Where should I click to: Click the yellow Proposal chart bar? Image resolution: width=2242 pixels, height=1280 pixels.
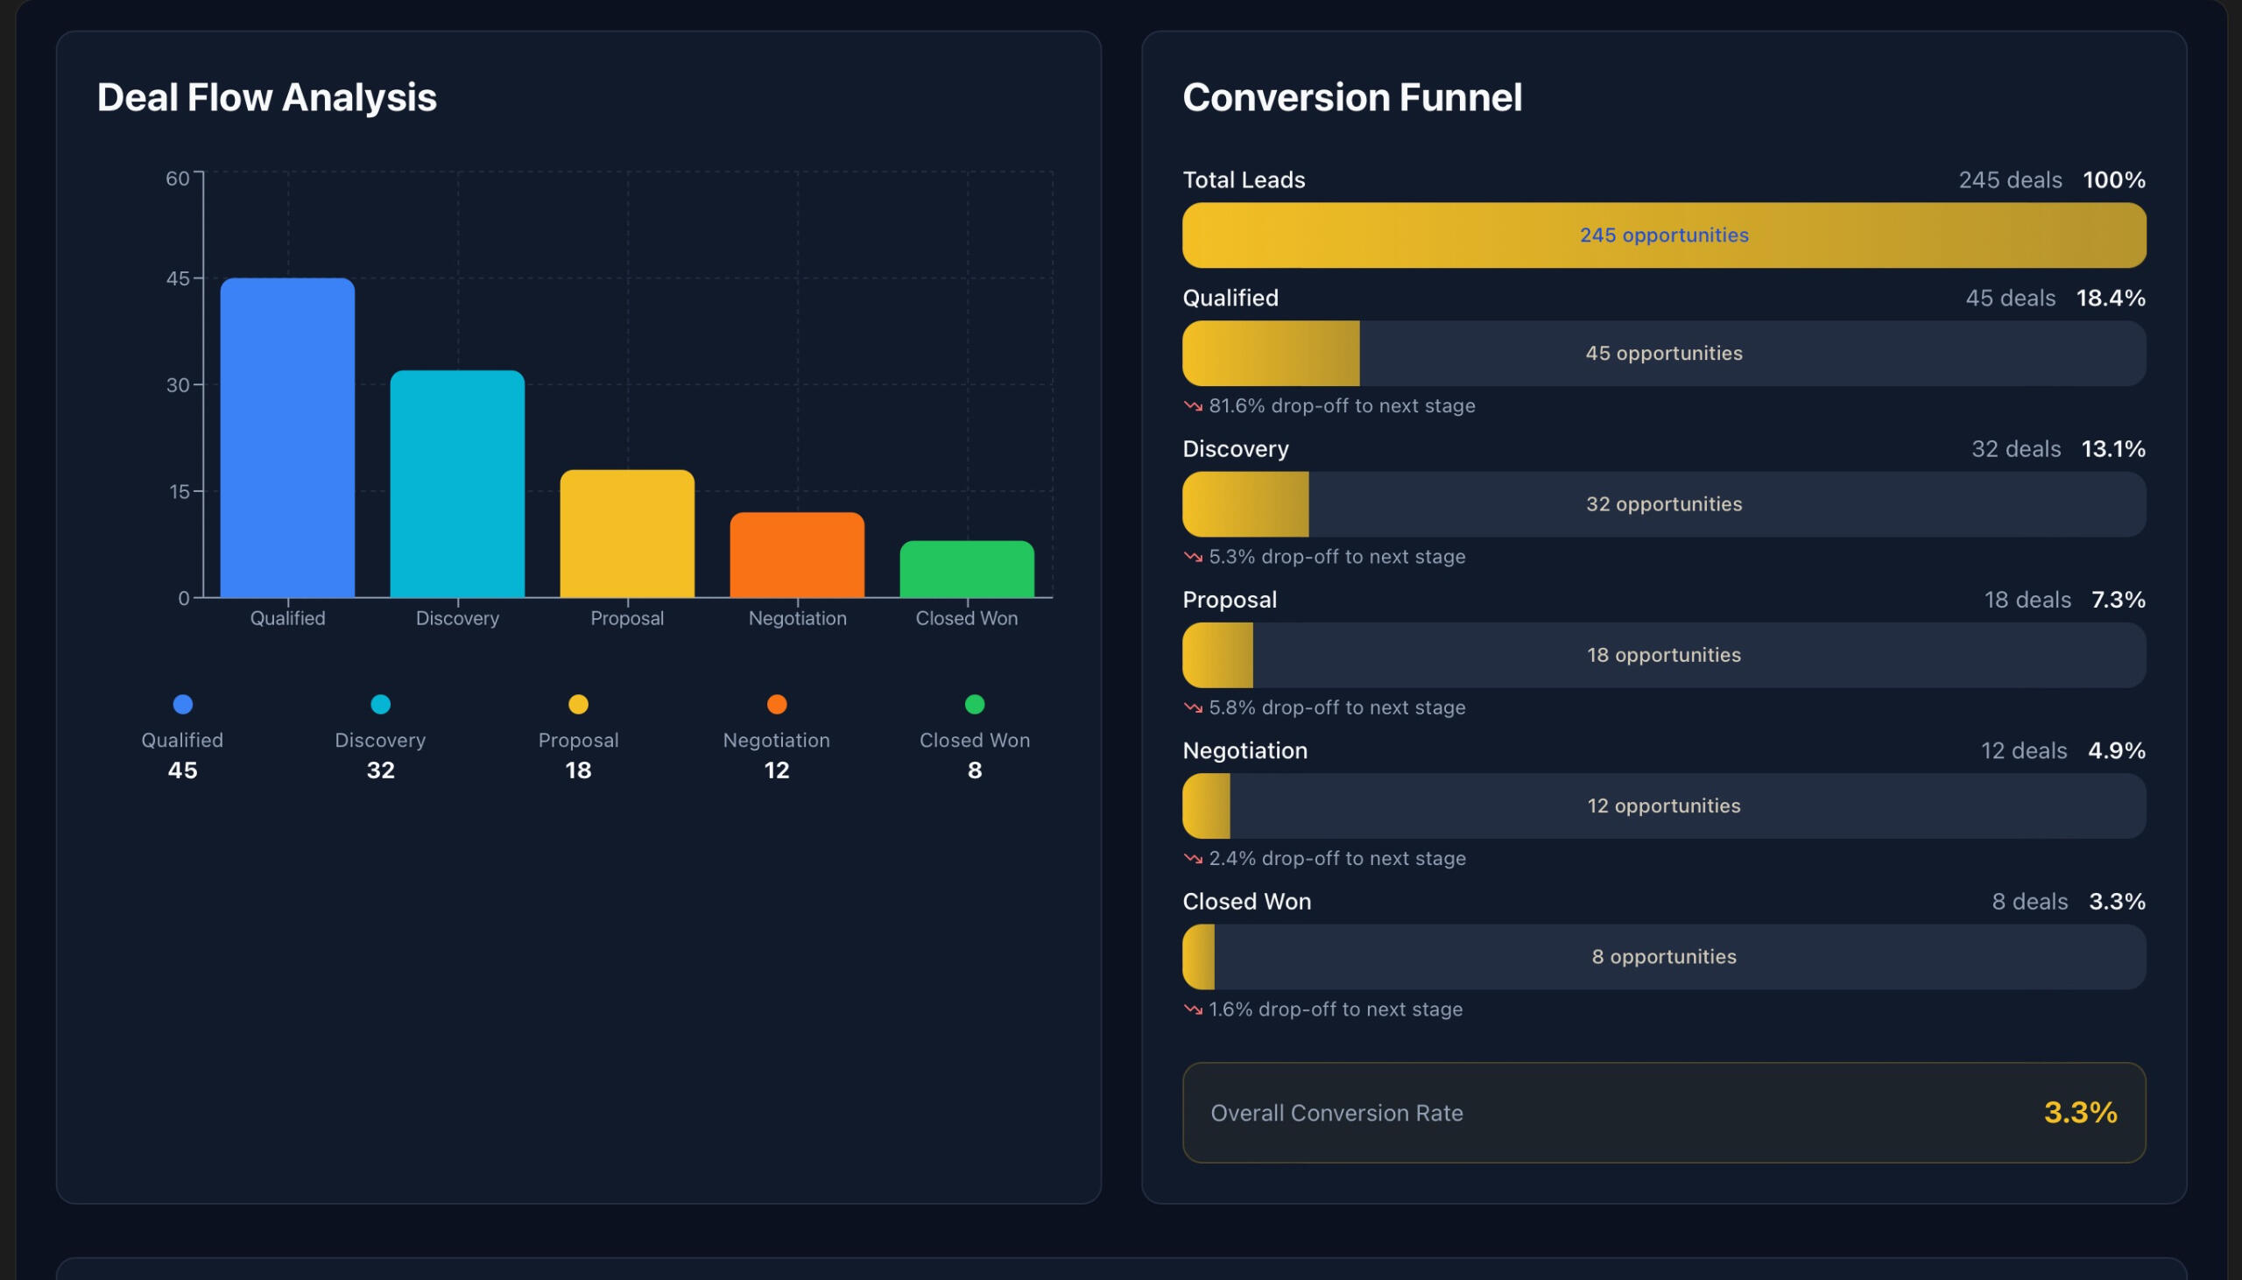627,534
